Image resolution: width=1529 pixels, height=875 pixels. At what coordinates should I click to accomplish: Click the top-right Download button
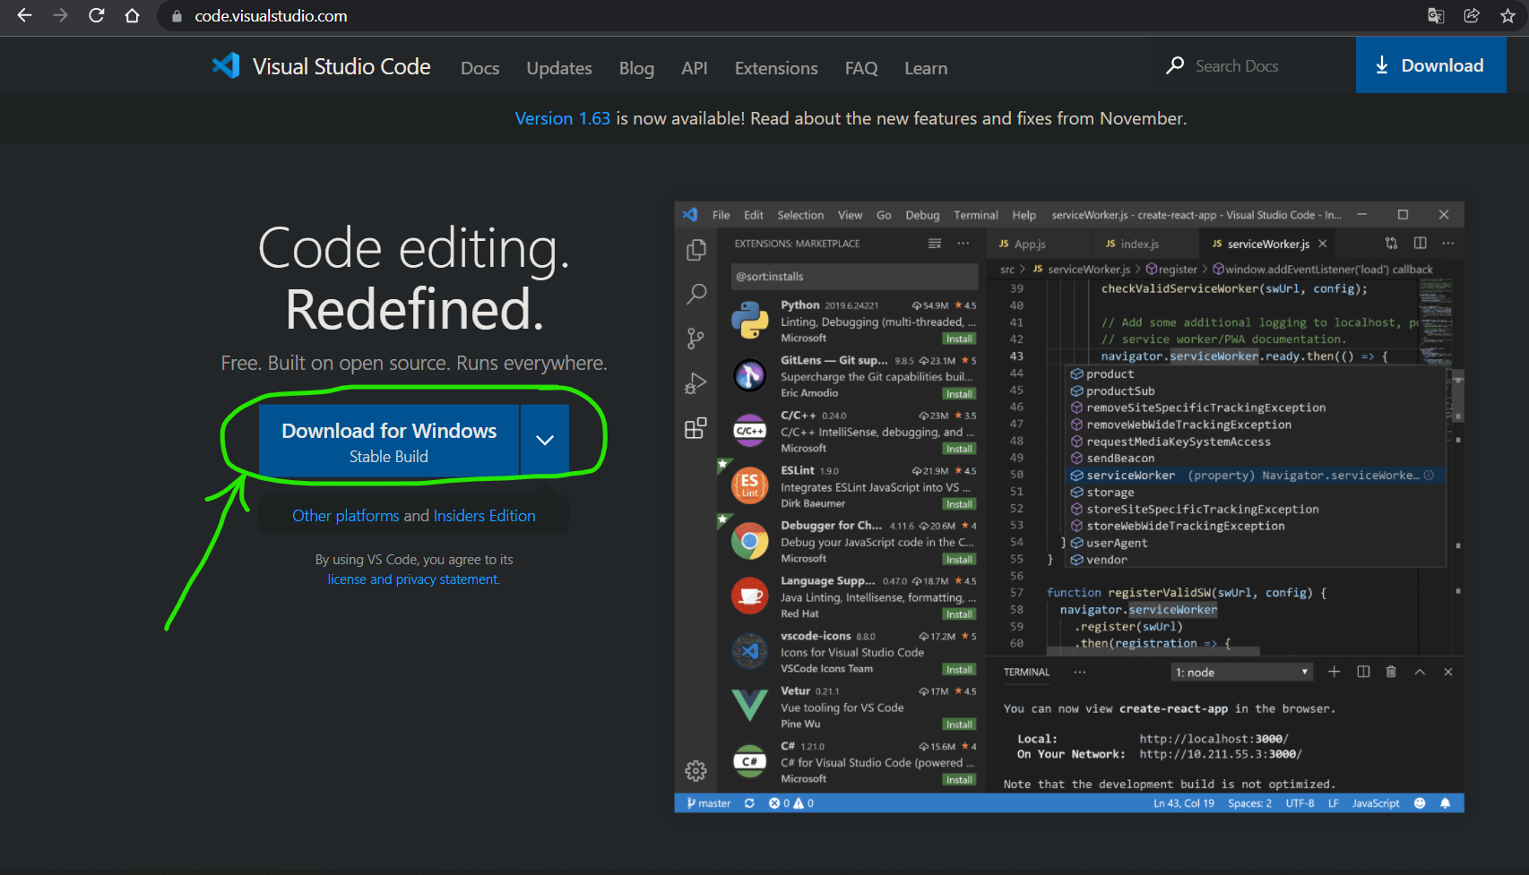(x=1430, y=65)
